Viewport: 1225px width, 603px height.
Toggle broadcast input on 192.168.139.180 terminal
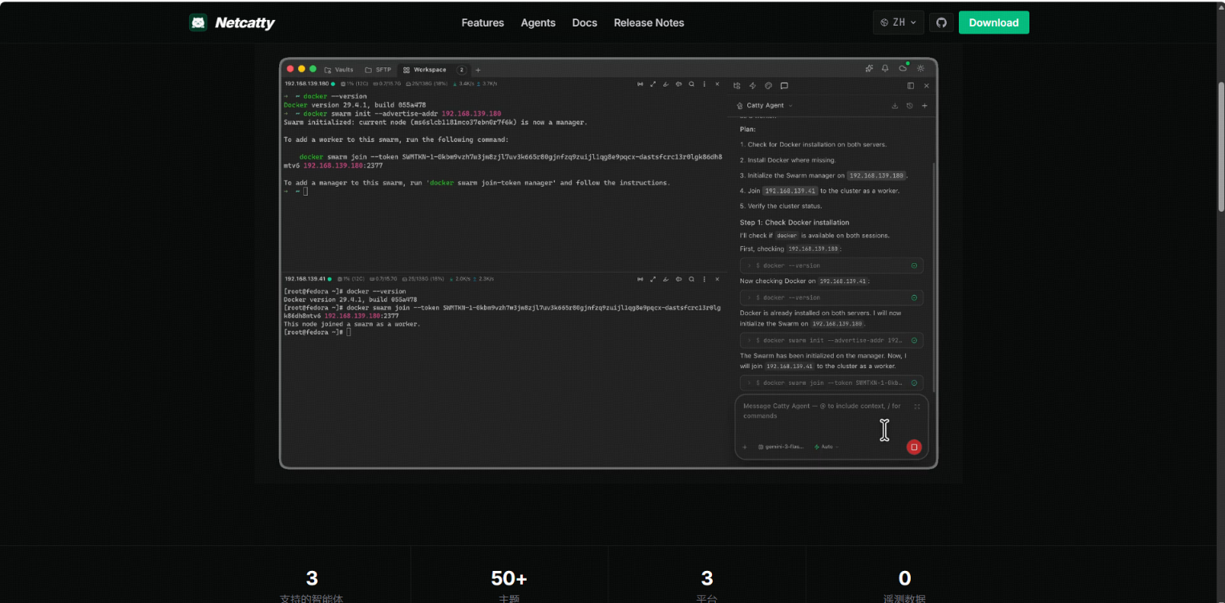tap(640, 84)
